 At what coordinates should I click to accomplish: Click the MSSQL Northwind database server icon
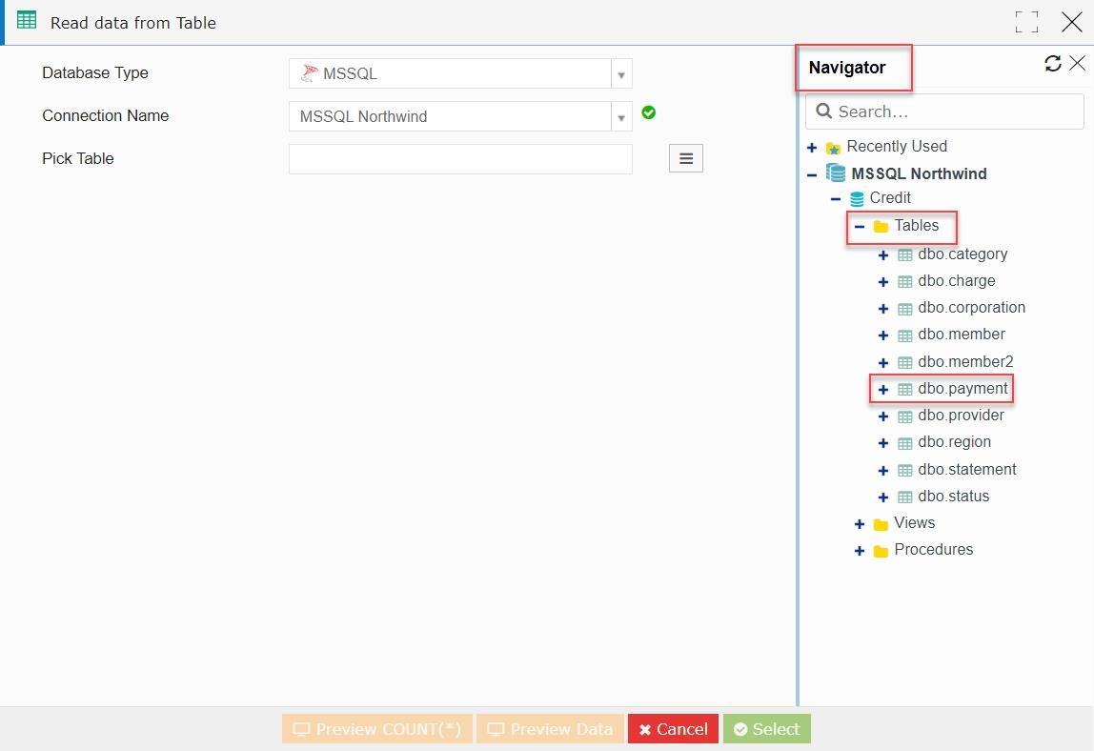(x=835, y=173)
